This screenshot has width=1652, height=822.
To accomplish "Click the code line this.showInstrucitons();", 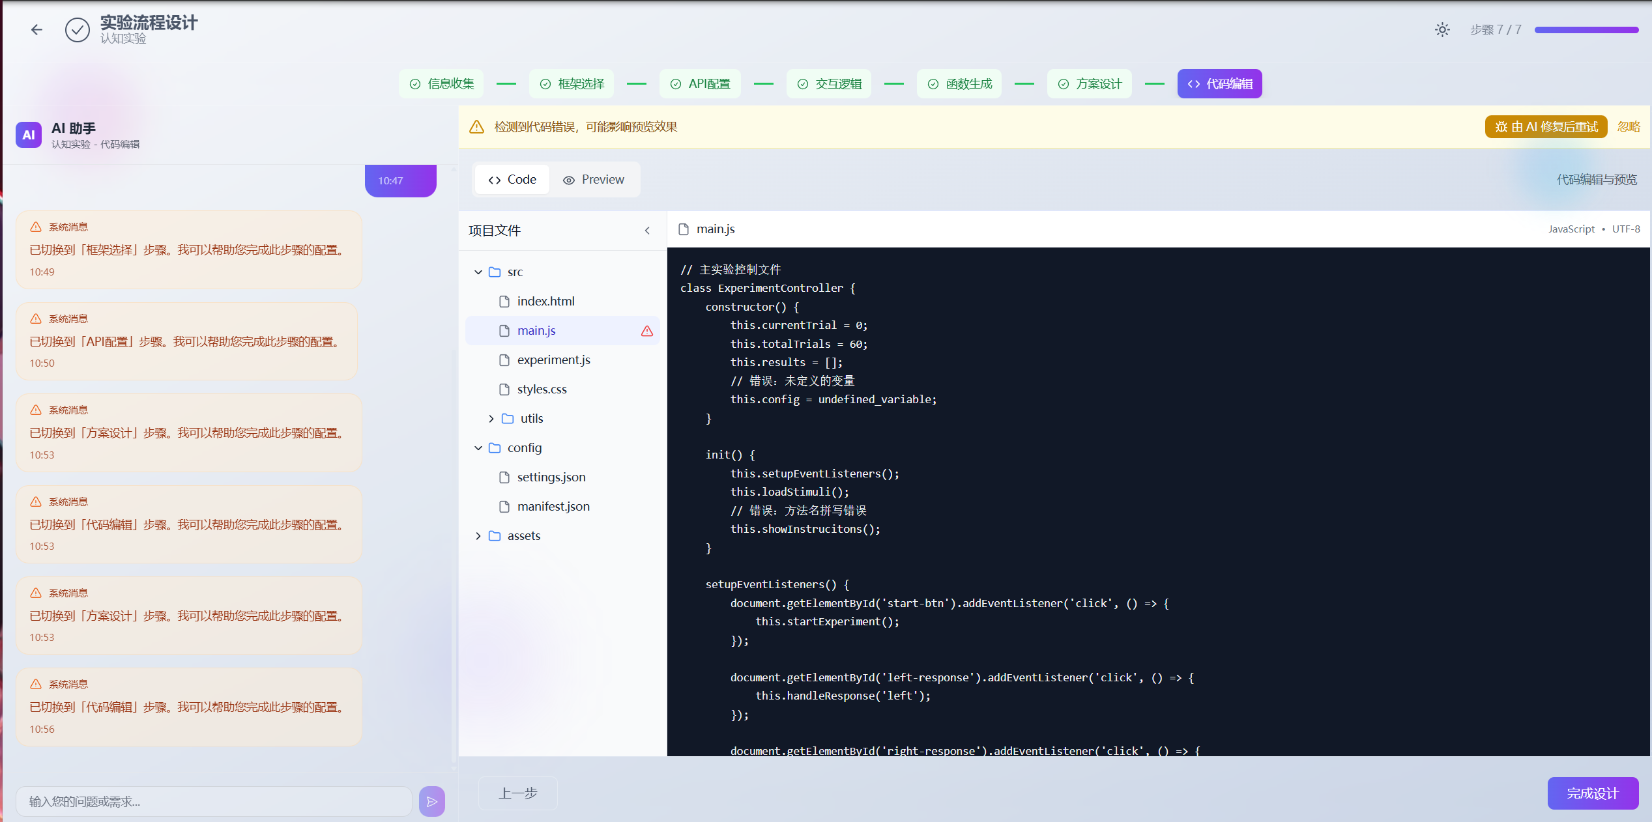I will coord(805,529).
